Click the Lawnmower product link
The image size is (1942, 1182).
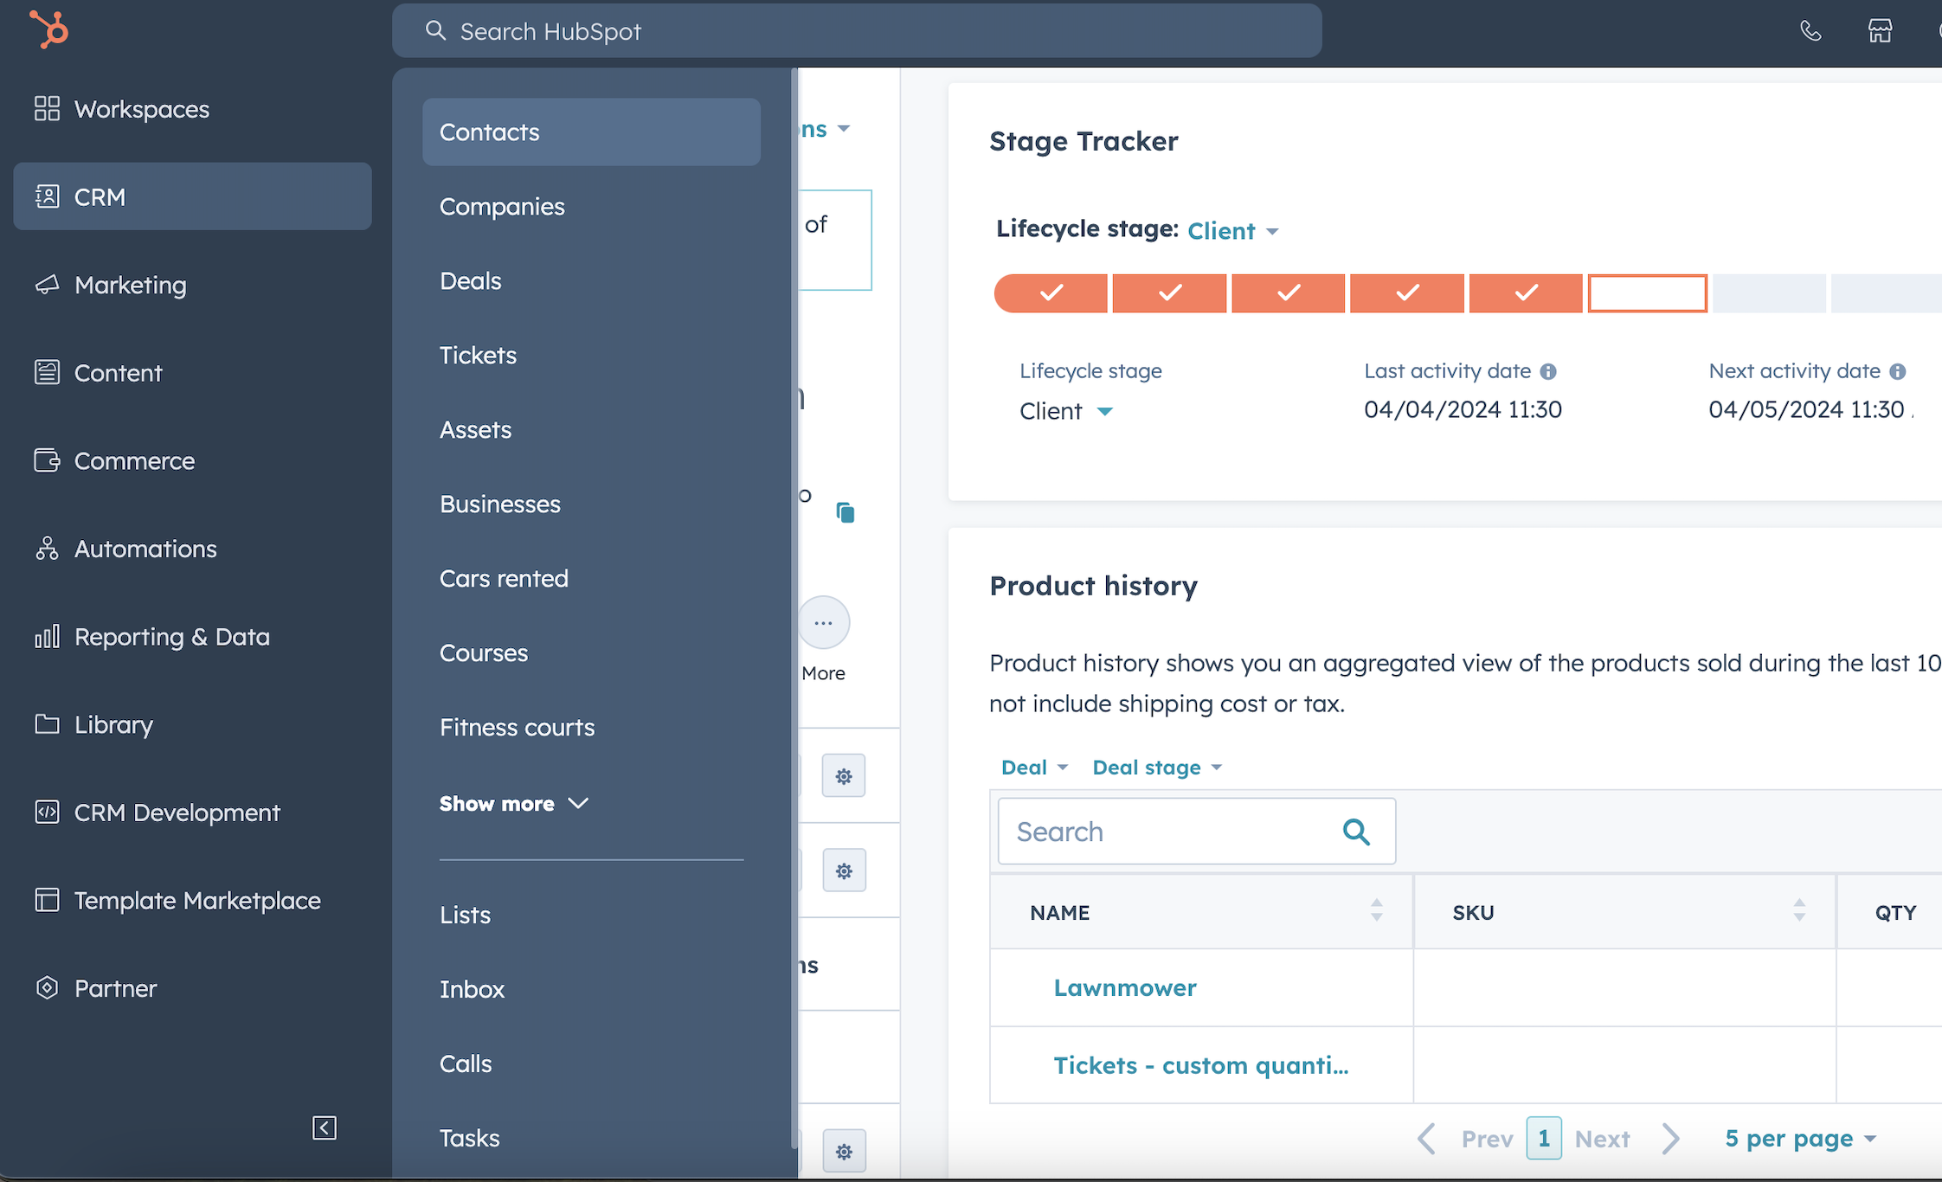pyautogui.click(x=1123, y=986)
